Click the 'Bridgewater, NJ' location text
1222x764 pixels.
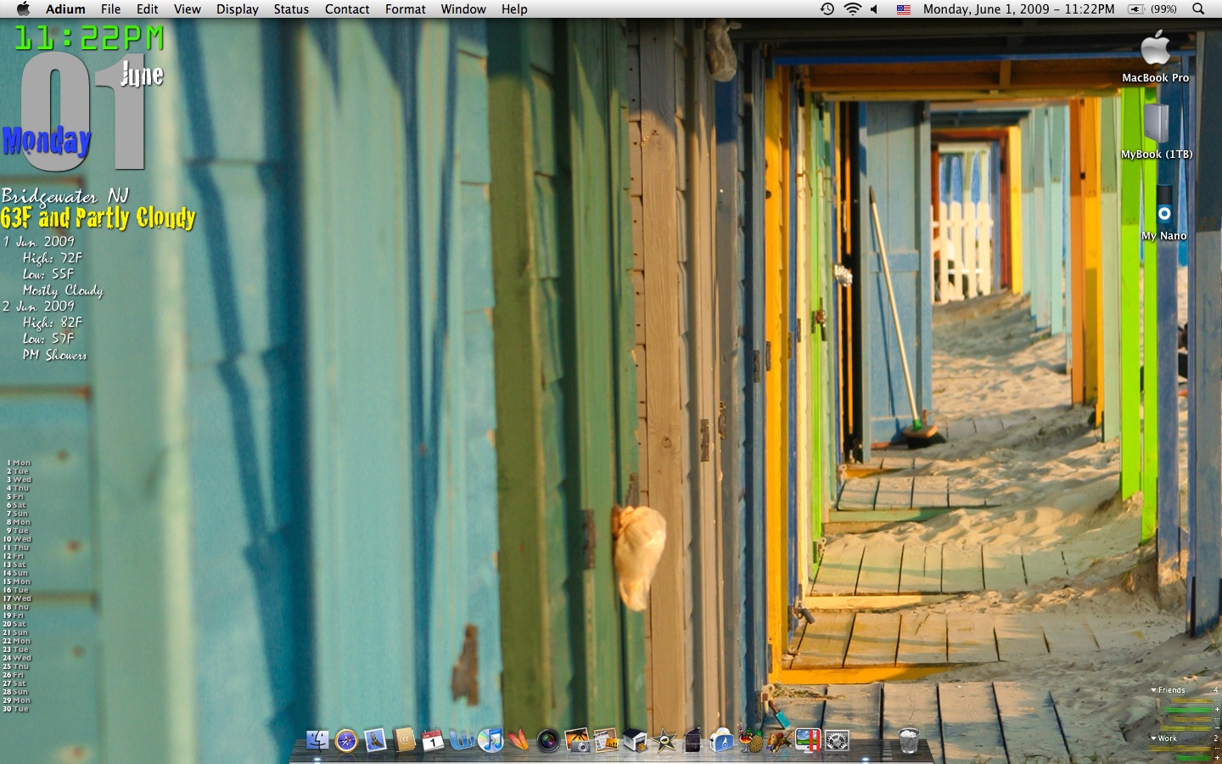point(64,196)
